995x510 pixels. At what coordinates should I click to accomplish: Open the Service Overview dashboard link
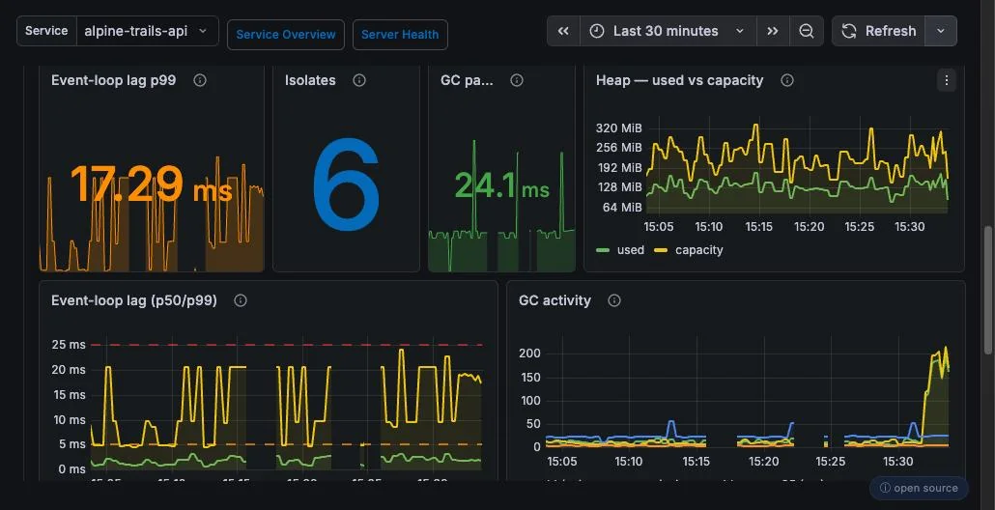tap(286, 35)
